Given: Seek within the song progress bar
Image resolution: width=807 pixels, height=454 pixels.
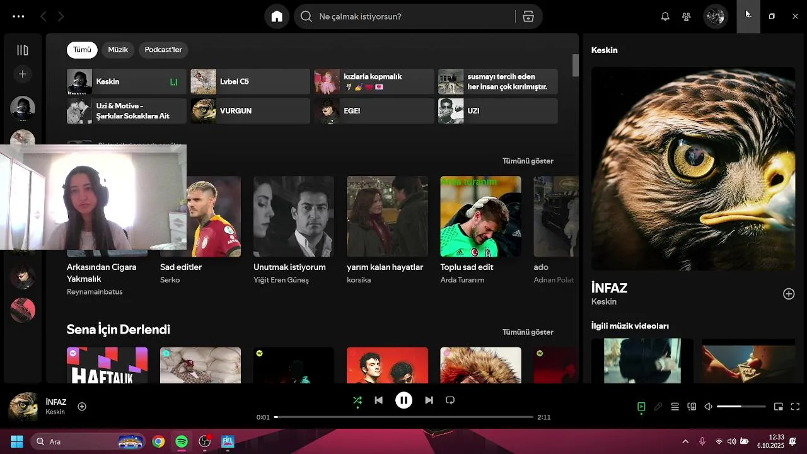Looking at the screenshot, I should point(403,417).
